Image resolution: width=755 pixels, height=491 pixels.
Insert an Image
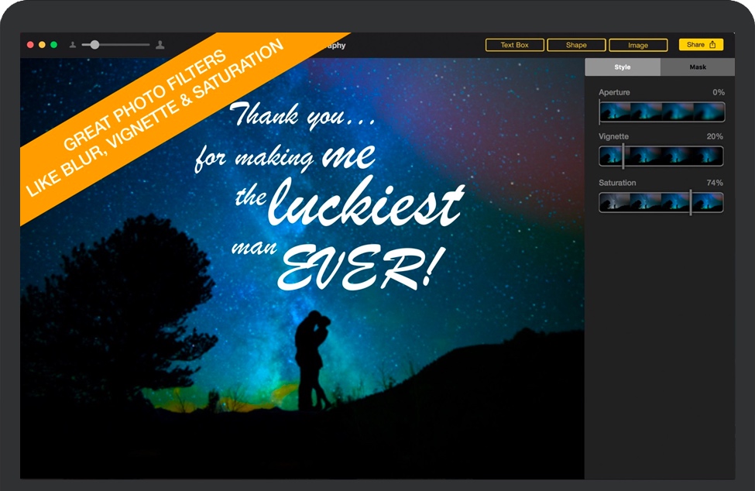point(638,45)
